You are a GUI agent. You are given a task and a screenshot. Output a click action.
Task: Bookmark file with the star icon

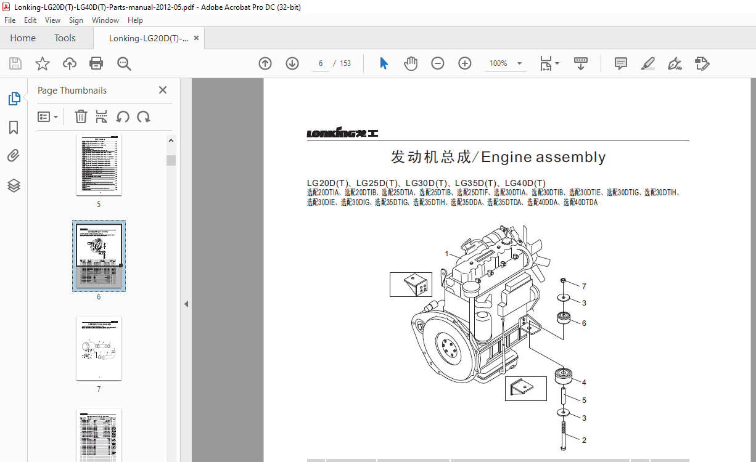42,63
